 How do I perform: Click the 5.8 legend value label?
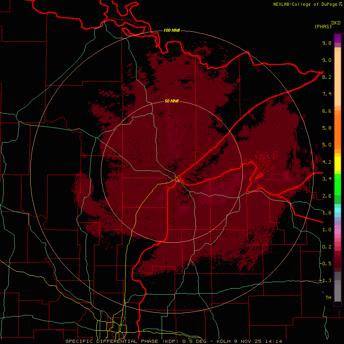click(x=327, y=128)
